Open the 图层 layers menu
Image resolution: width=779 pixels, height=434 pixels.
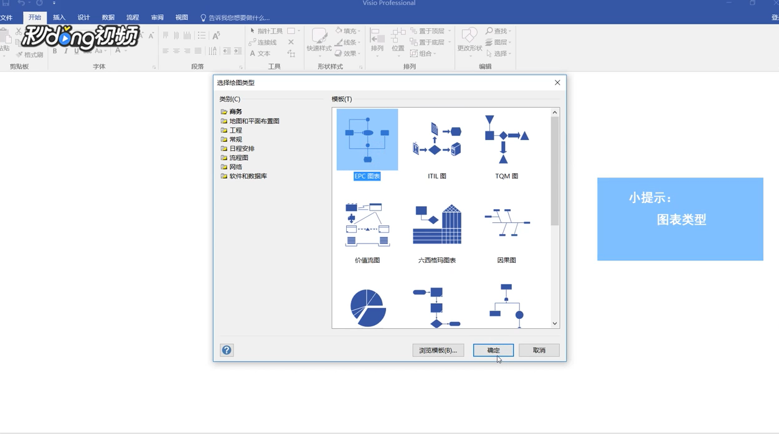[499, 42]
